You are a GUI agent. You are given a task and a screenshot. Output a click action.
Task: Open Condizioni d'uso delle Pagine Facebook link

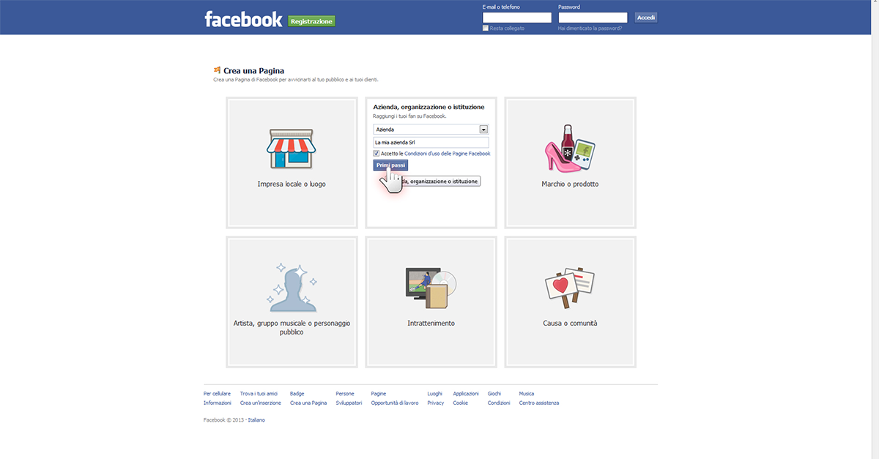click(x=448, y=154)
